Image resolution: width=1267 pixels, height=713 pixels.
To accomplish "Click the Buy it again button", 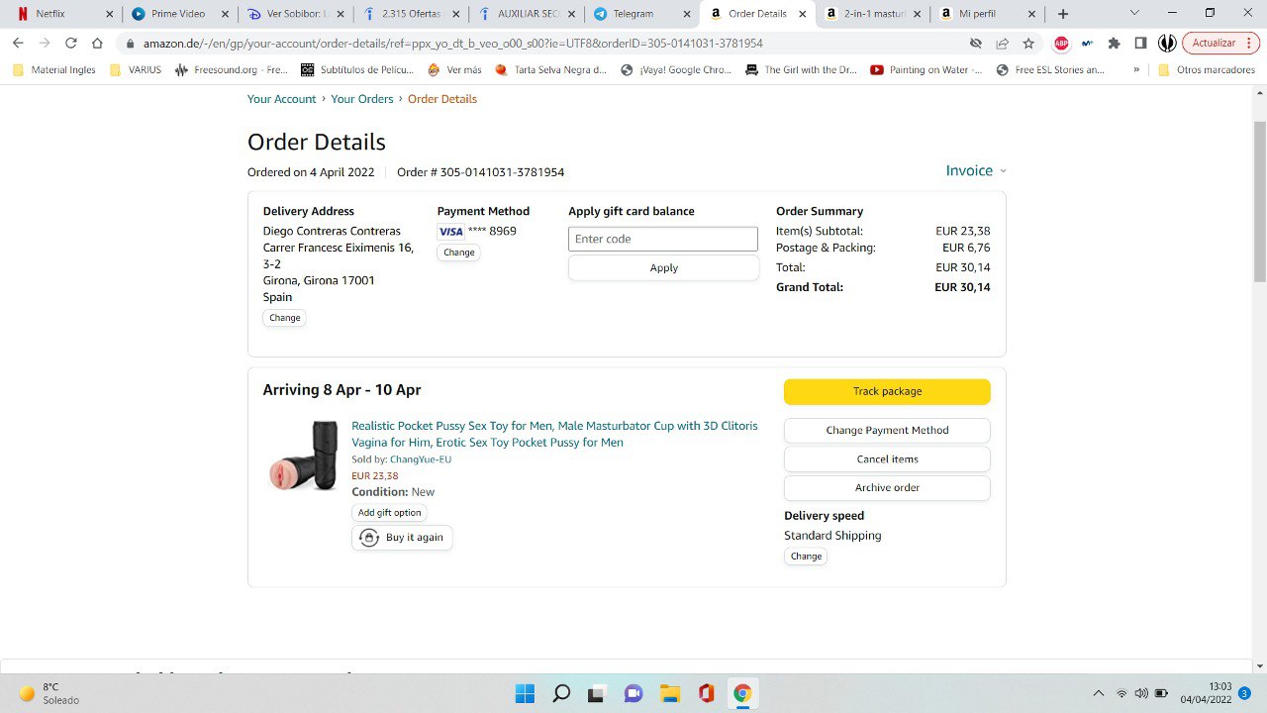I will pos(402,538).
